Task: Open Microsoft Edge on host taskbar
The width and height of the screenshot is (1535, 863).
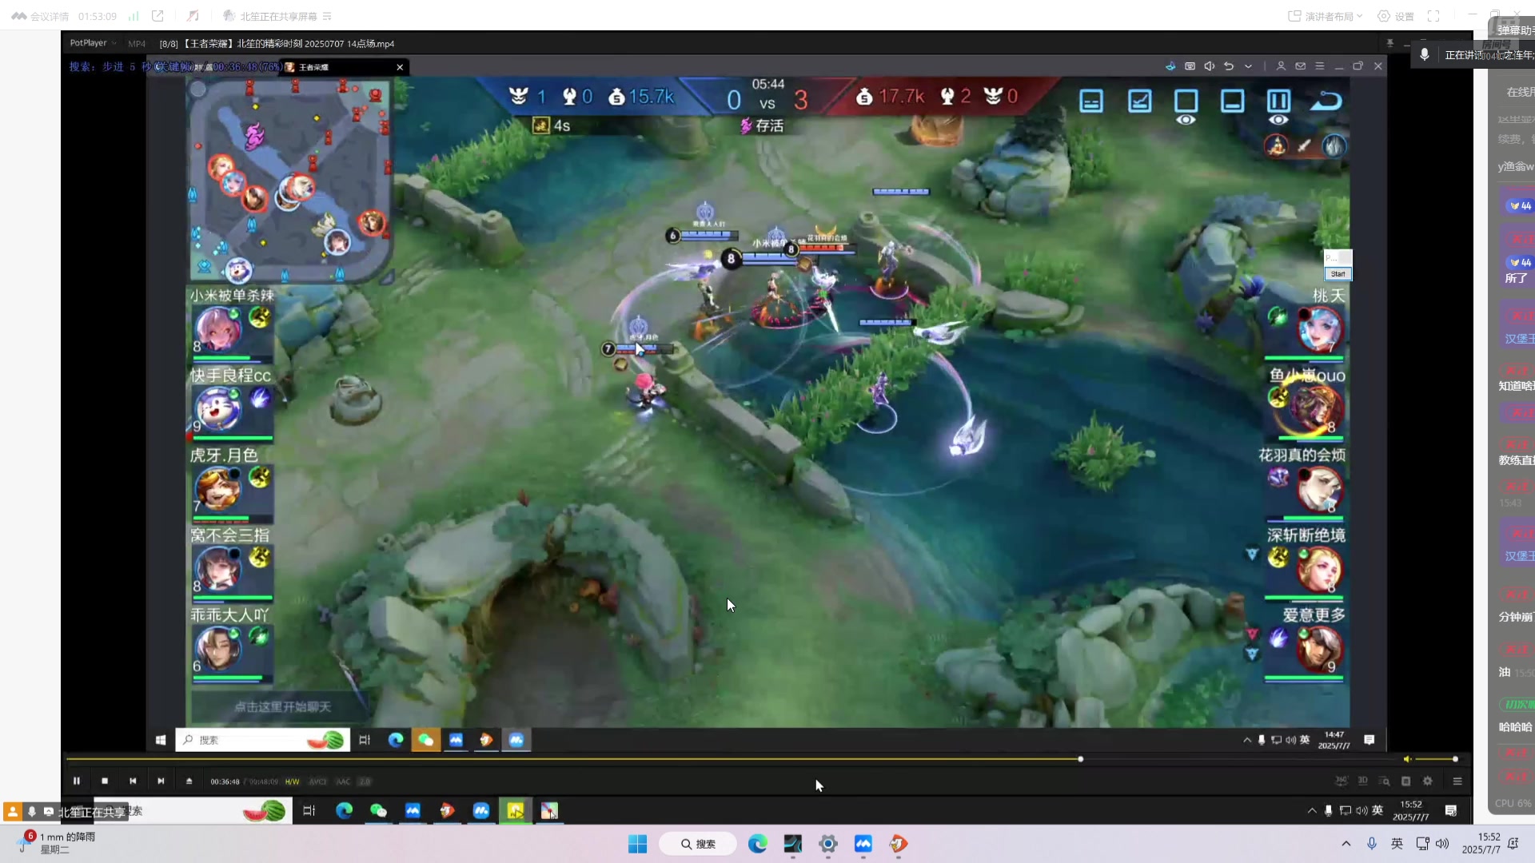Action: pos(757,844)
